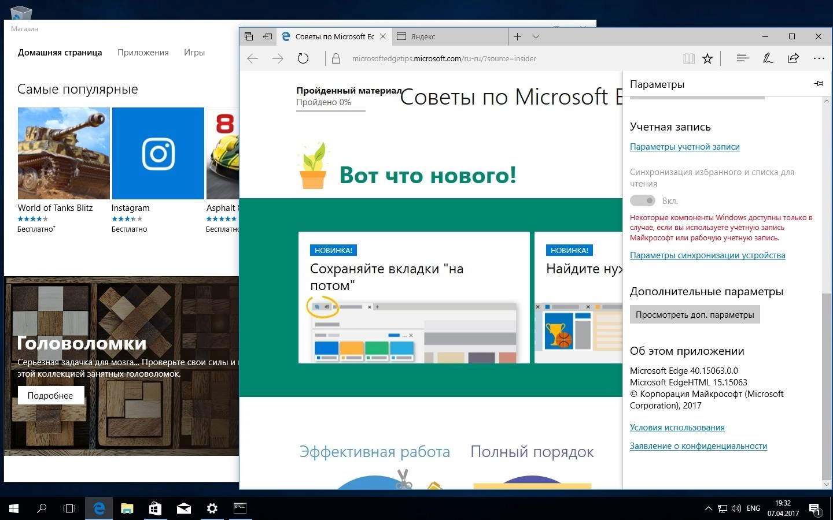Open the command prompt taskbar icon
This screenshot has width=833, height=520.
[x=240, y=508]
